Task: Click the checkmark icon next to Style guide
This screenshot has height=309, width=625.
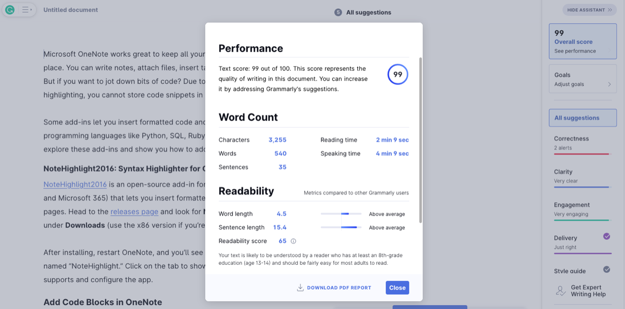Action: (x=606, y=269)
